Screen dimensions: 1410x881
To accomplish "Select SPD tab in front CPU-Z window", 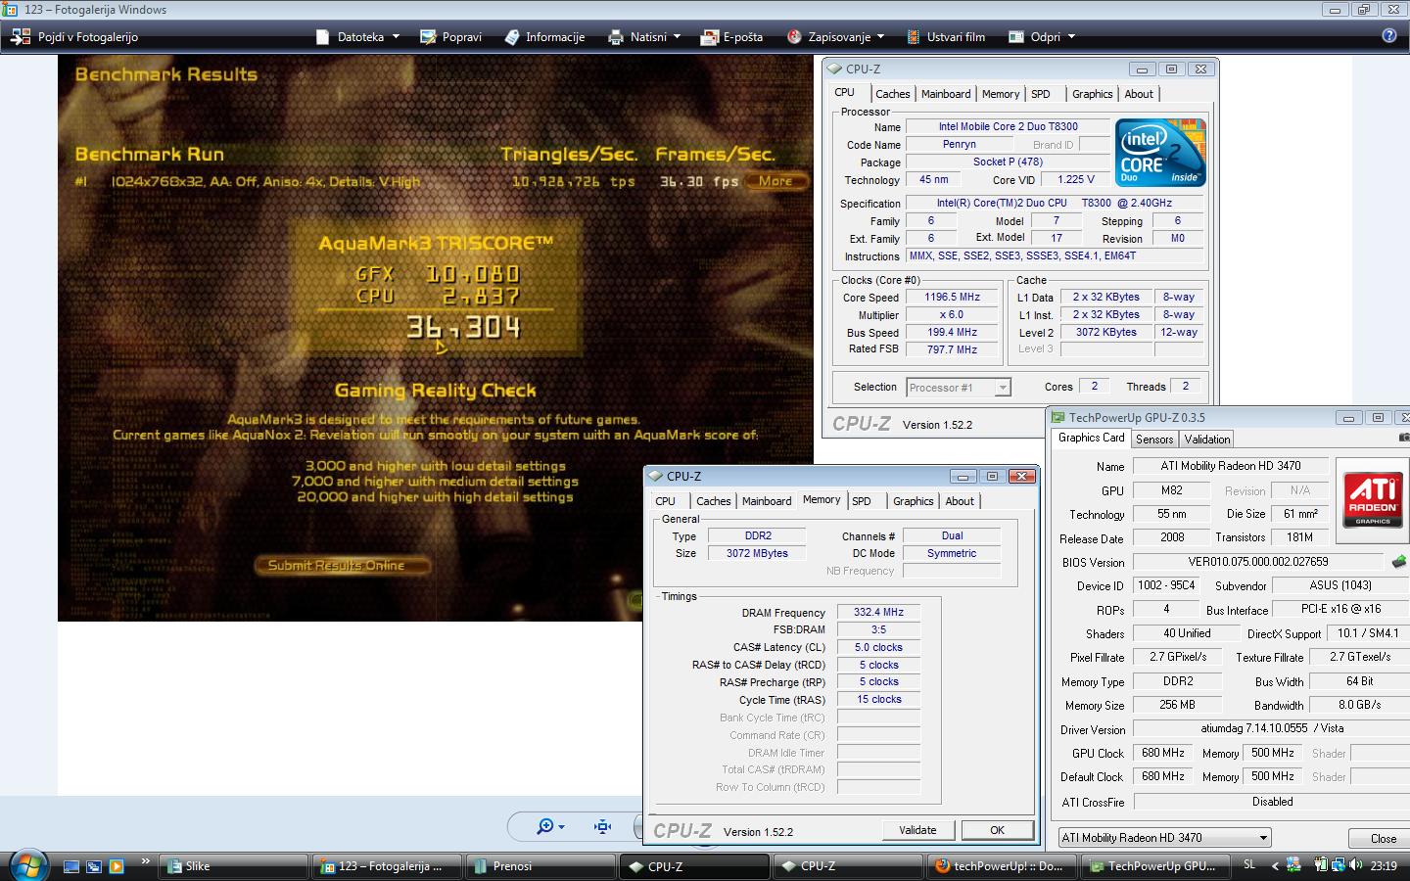I will [862, 501].
